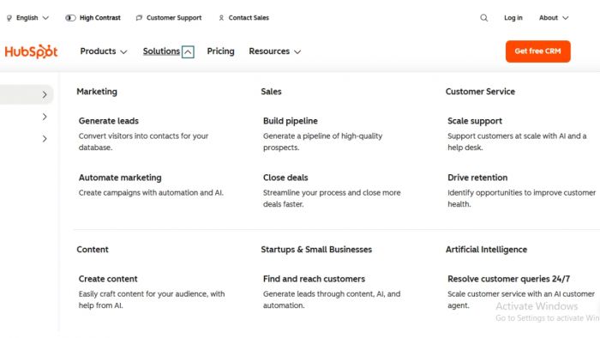Click the HubSpot logo
This screenshot has width=600, height=338.
(31, 51)
